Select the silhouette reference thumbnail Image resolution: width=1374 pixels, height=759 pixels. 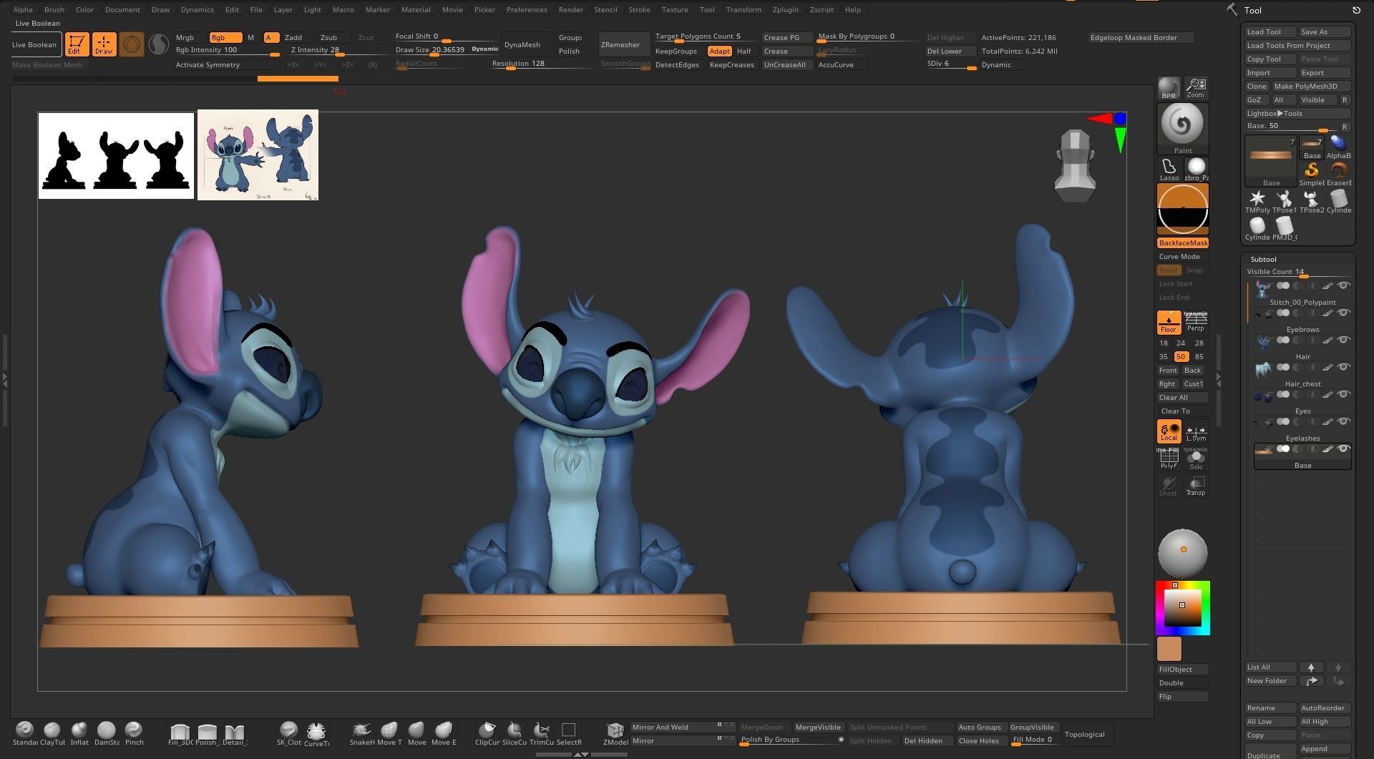click(116, 155)
